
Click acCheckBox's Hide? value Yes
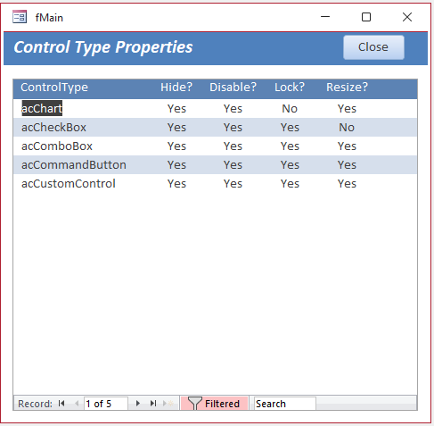176,128
